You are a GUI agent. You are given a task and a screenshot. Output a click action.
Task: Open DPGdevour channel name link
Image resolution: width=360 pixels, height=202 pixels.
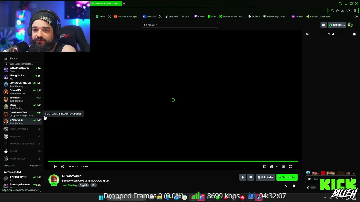[71, 176]
